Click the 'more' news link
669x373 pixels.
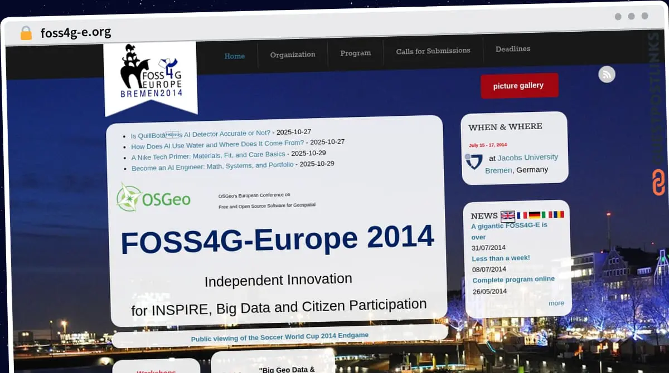[x=556, y=303]
